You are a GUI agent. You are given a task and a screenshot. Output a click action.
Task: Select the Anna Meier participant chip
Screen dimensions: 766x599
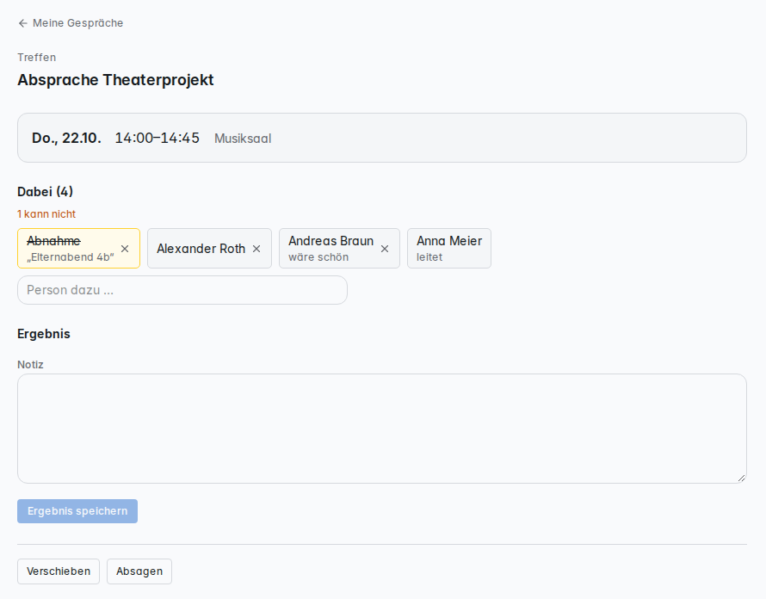point(449,248)
